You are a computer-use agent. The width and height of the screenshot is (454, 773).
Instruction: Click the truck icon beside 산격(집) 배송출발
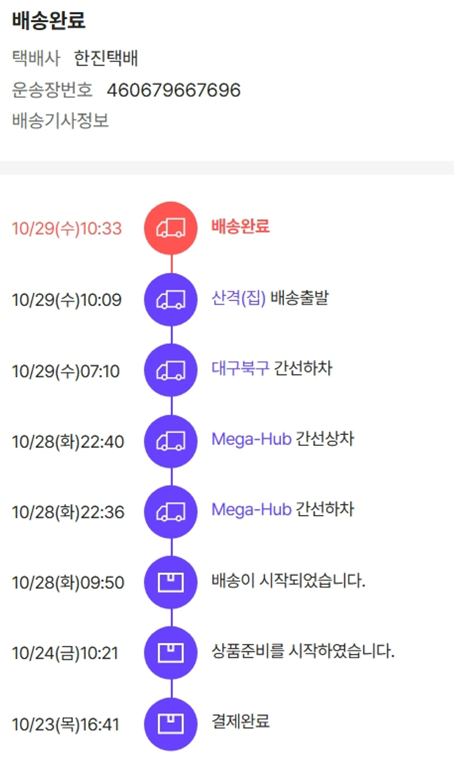171,299
